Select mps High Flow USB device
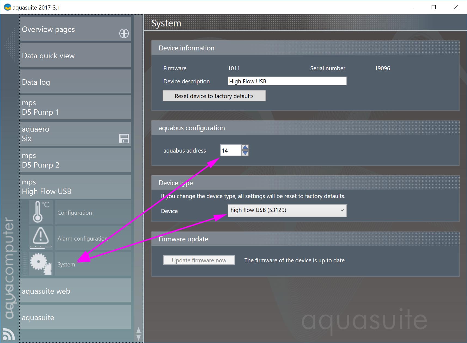 point(75,187)
